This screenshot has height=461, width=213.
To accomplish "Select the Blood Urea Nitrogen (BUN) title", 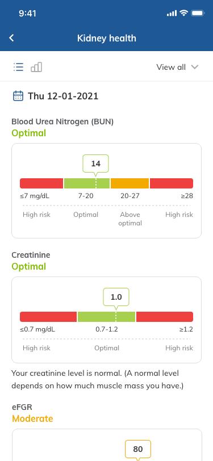I will pyautogui.click(x=62, y=121).
